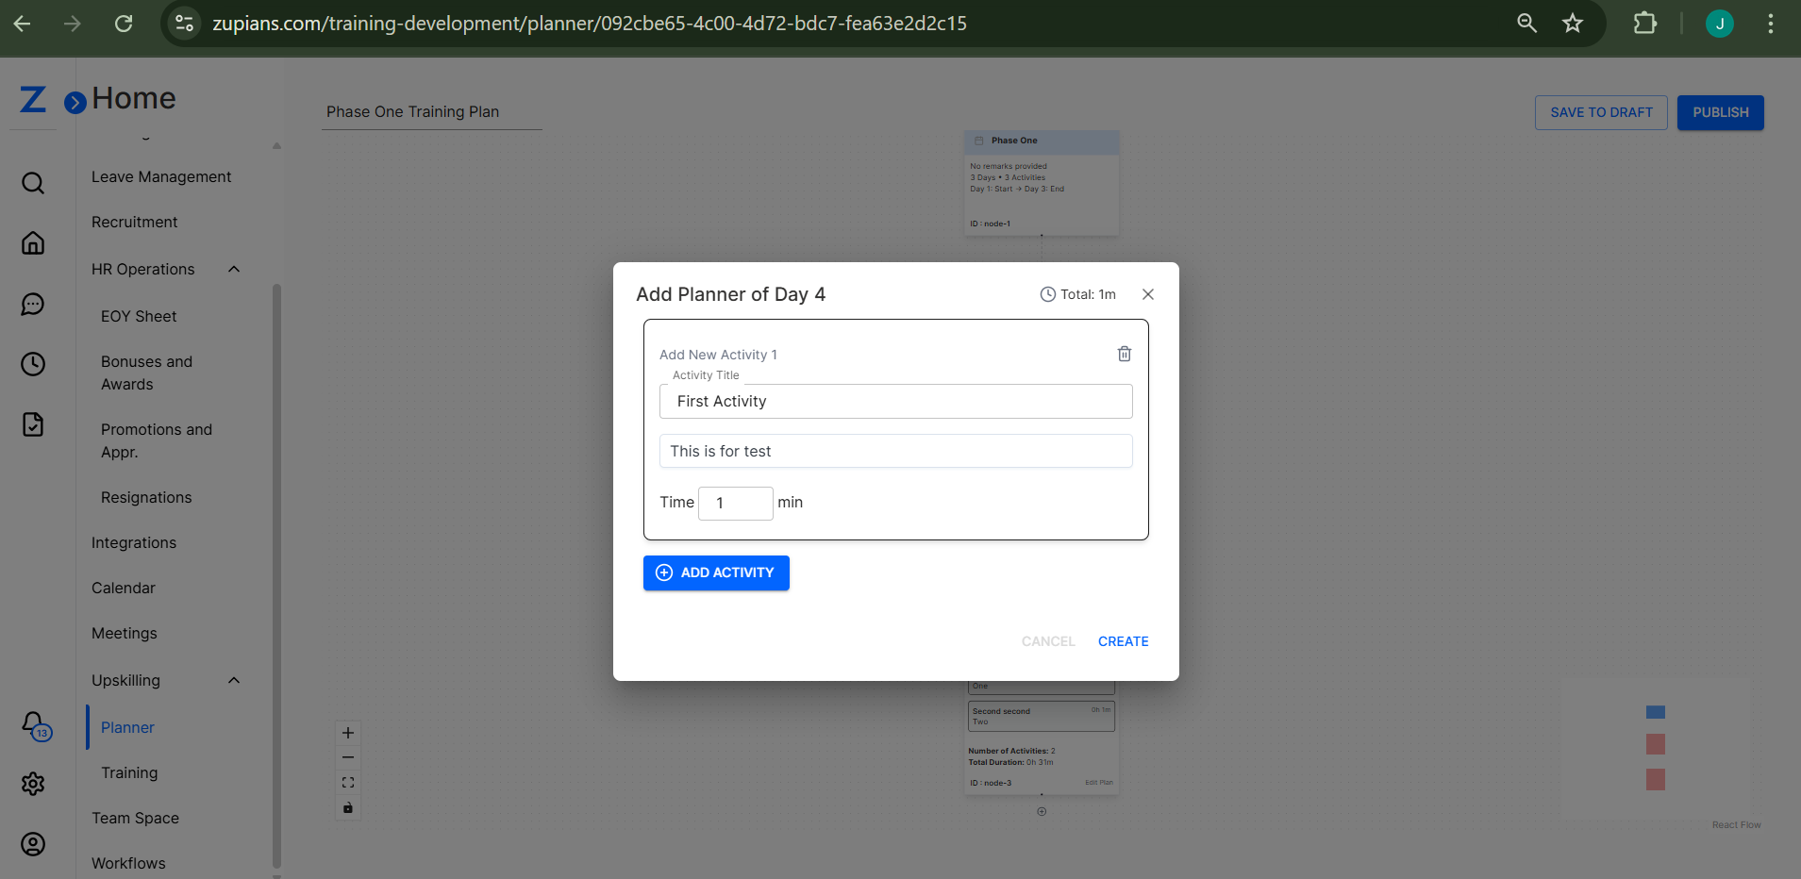Click the delete activity trash icon in dialog
1801x879 pixels.
click(1123, 353)
